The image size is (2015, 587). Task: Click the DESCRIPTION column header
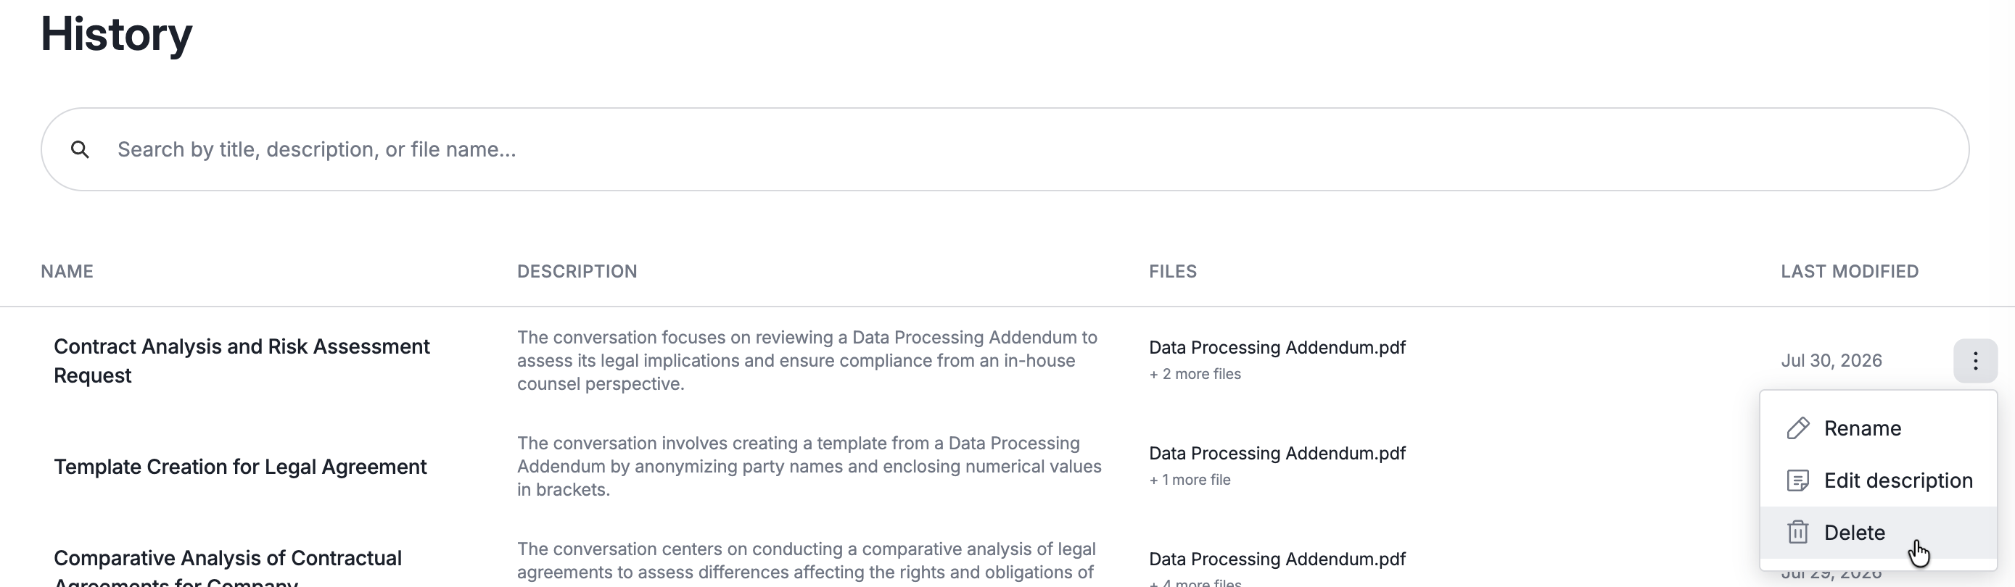(x=577, y=271)
